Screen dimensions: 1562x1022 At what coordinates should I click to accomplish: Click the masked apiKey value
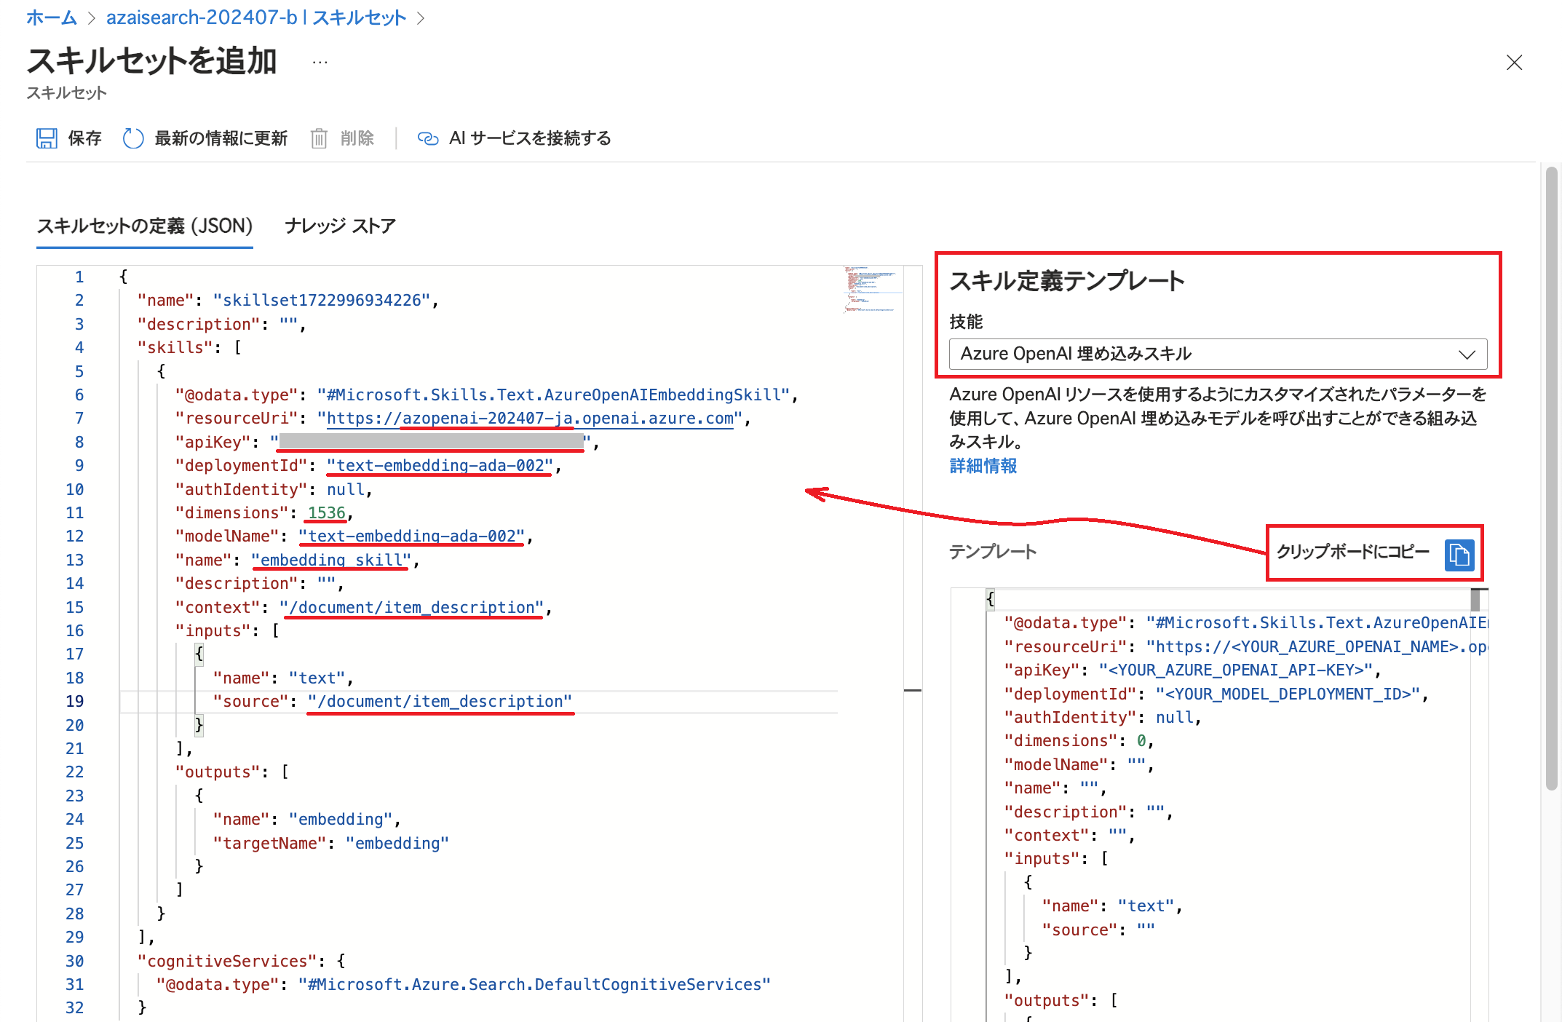coord(432,442)
